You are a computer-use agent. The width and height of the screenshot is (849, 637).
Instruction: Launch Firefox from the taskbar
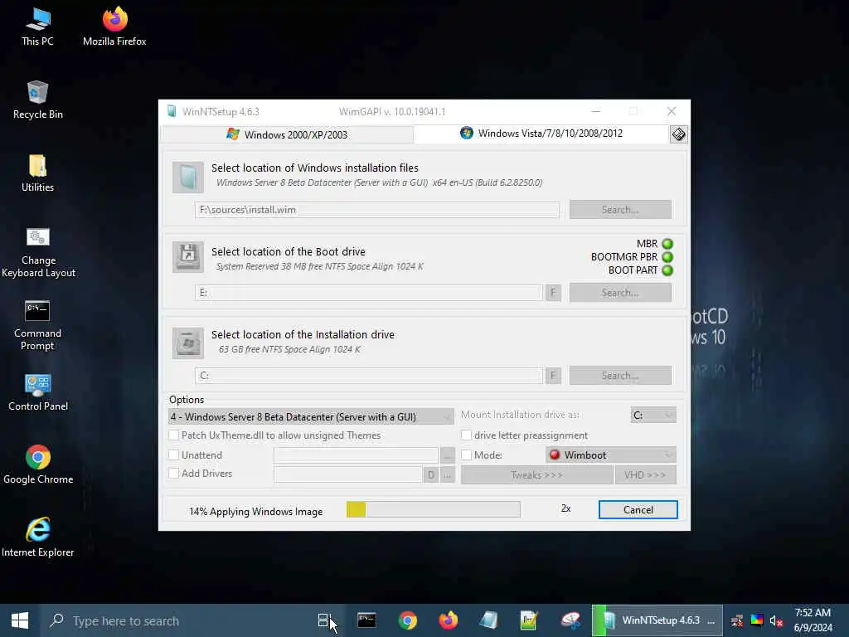(449, 620)
